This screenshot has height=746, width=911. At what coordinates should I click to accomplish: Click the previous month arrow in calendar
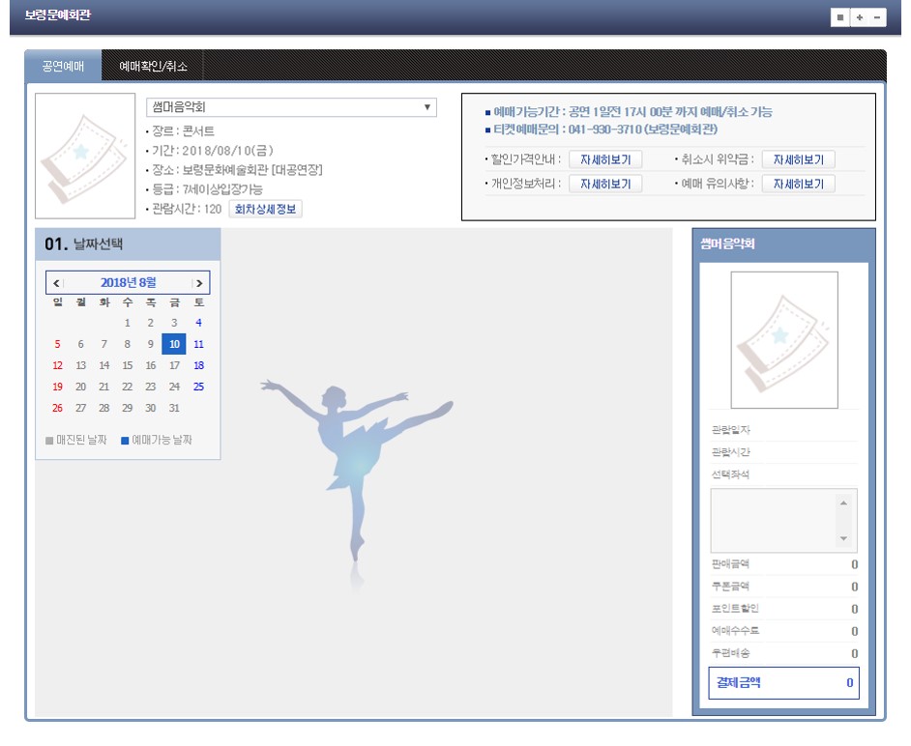(x=56, y=283)
